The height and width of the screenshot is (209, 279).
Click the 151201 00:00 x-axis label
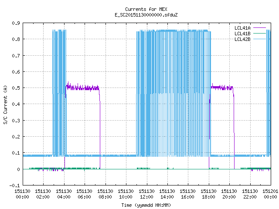pyautogui.click(x=270, y=194)
